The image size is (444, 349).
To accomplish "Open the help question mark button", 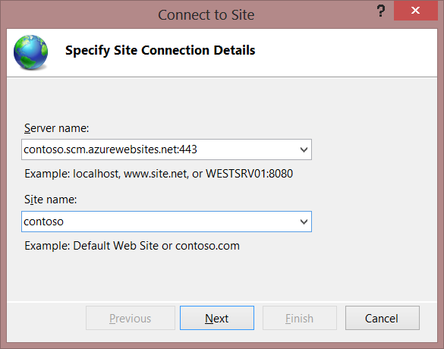I will coord(381,11).
